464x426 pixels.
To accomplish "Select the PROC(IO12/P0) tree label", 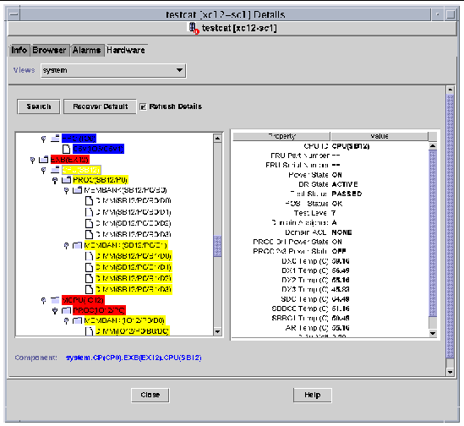I will (x=99, y=310).
